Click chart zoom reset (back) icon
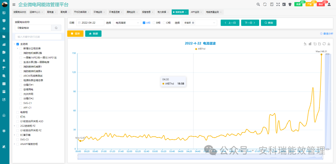 pyautogui.click(x=320, y=44)
